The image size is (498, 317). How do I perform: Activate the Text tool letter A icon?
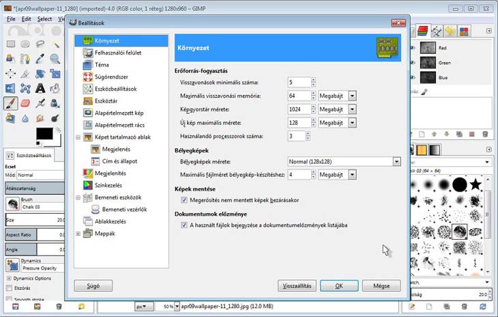click(x=41, y=88)
